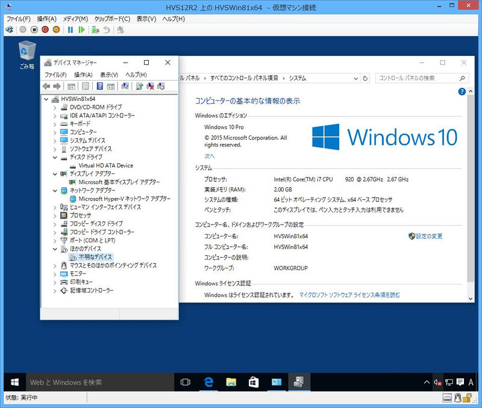482x408 pixels.
Task: Select Microsoft 基本ディスプレイ アダプター
Action: coord(119,182)
